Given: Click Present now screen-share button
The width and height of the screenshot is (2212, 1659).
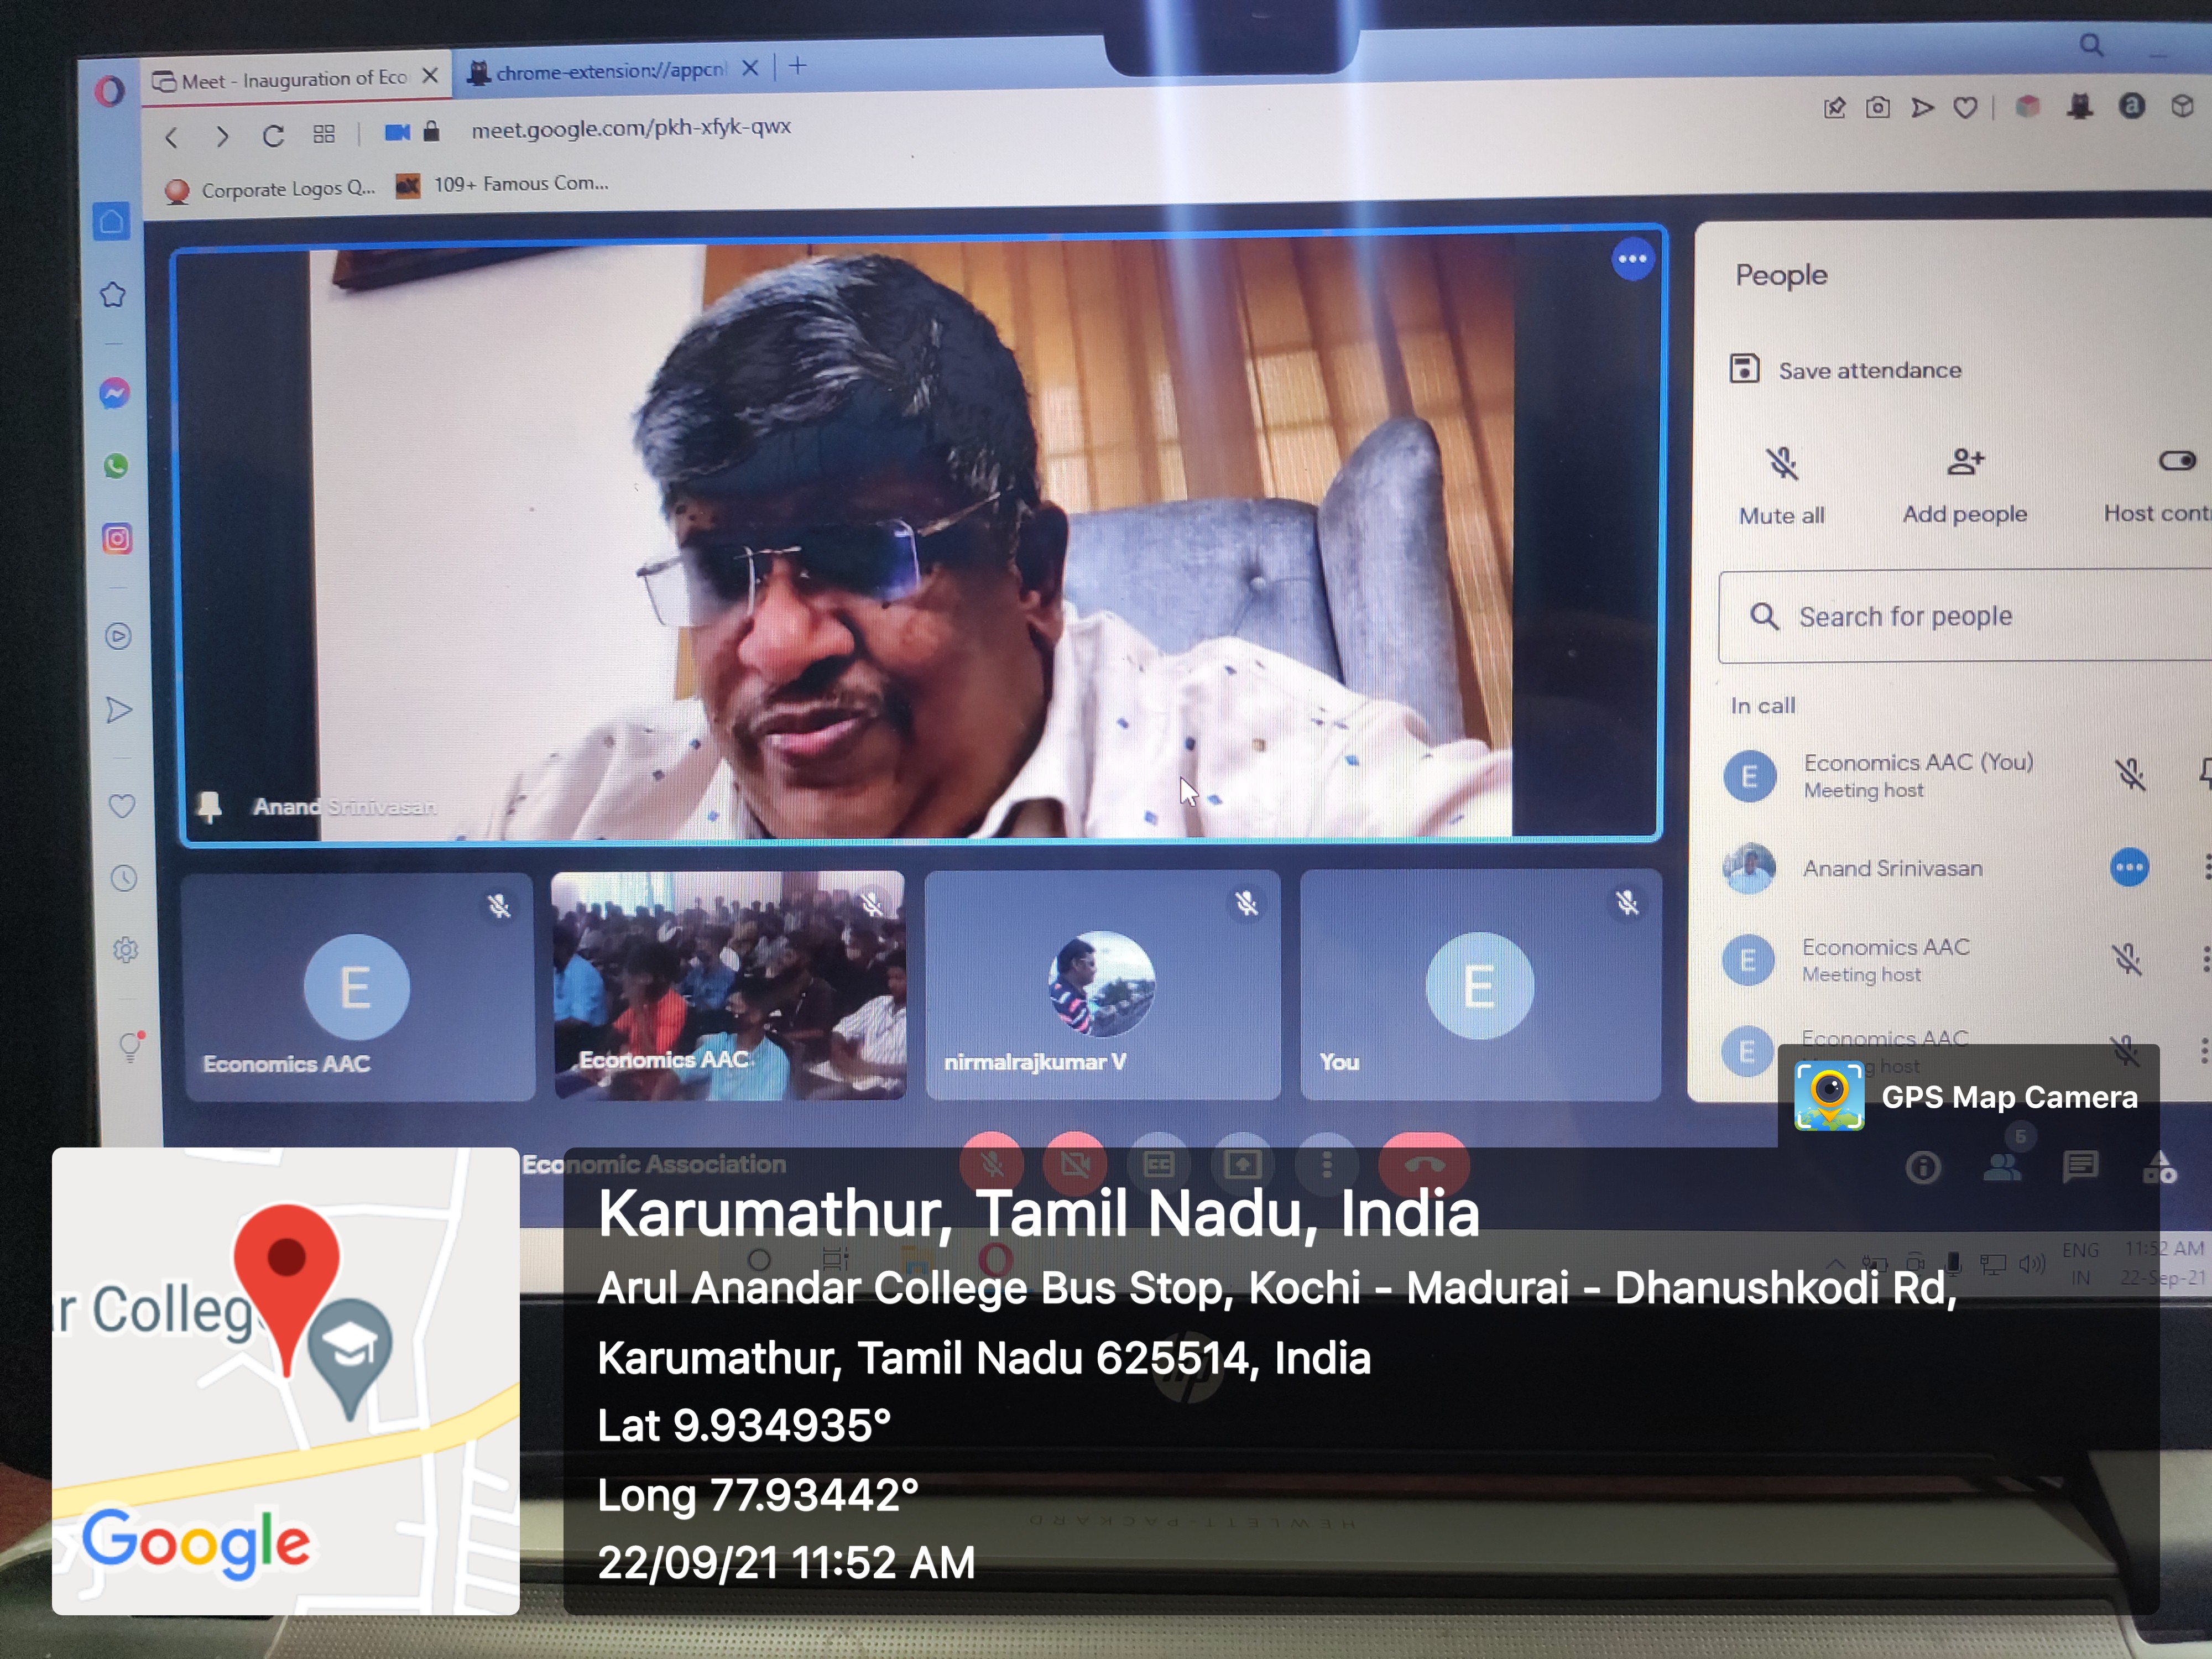Looking at the screenshot, I should pos(1243,1164).
